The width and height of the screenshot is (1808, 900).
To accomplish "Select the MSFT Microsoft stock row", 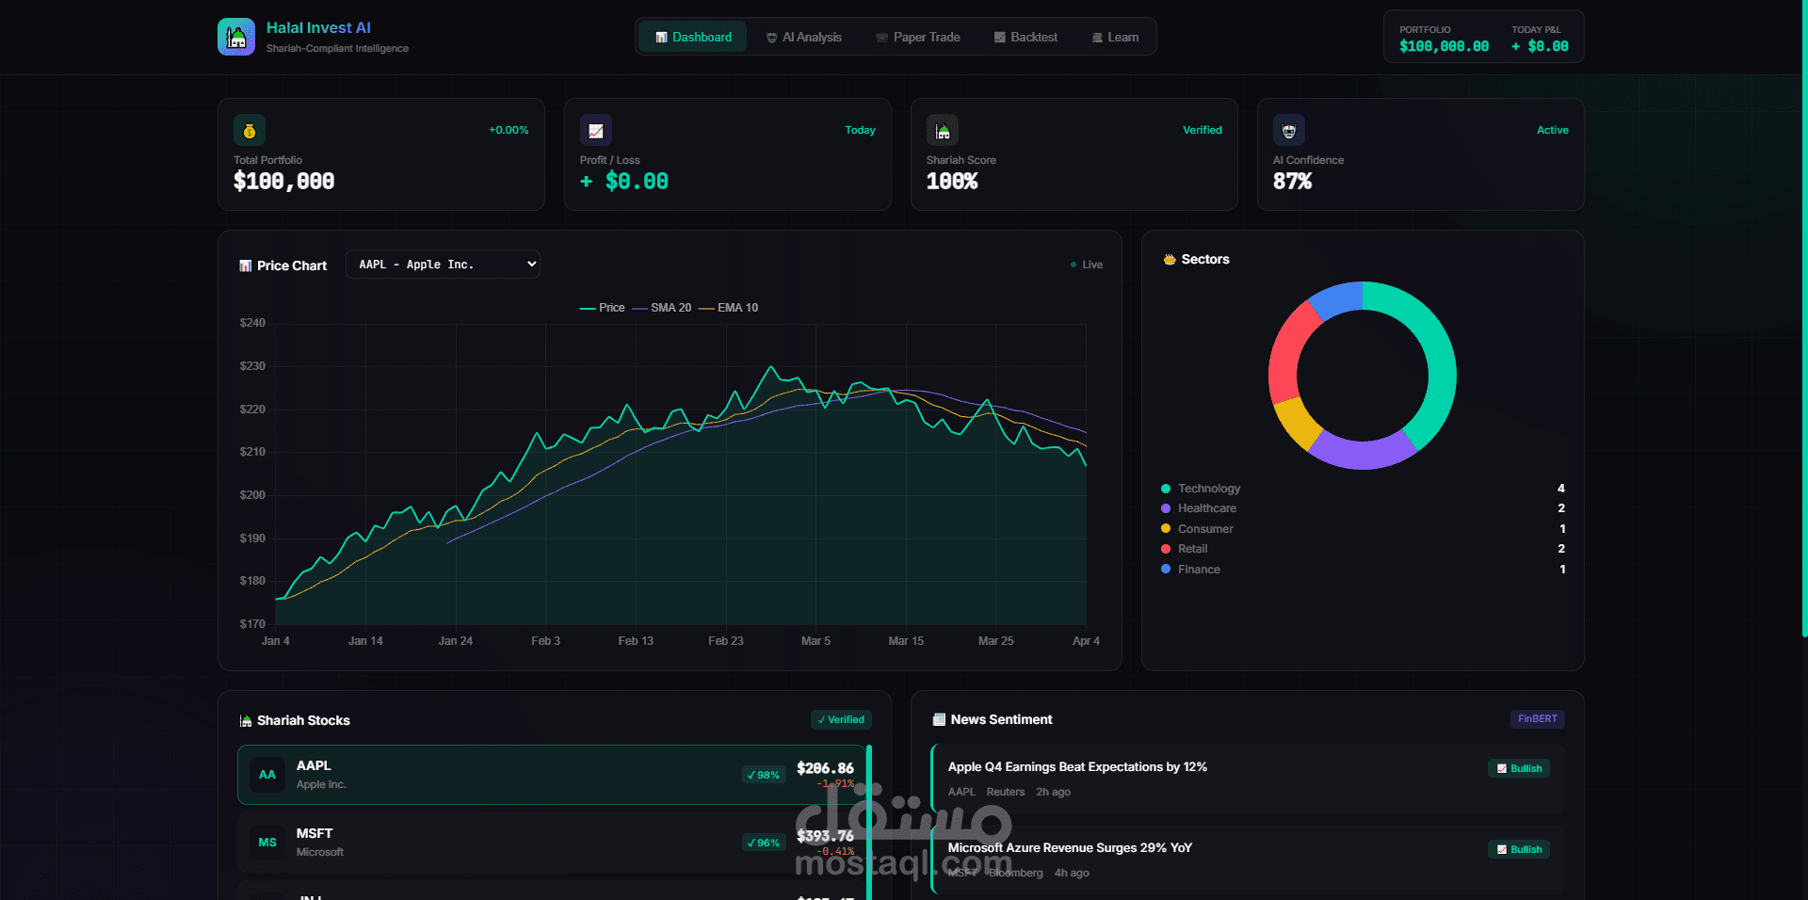I will point(552,843).
